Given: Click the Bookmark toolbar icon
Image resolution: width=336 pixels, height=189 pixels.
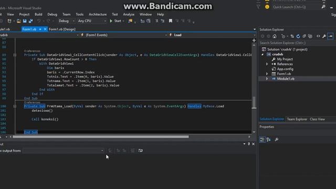Looking at the screenshot, I should (x=170, y=21).
